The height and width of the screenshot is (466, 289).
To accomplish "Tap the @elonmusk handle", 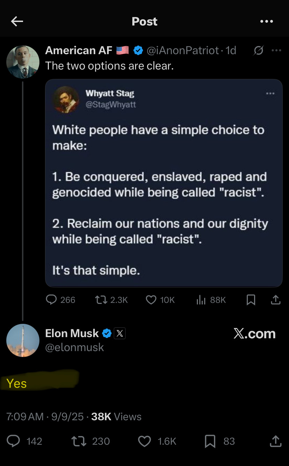I will pyautogui.click(x=75, y=347).
